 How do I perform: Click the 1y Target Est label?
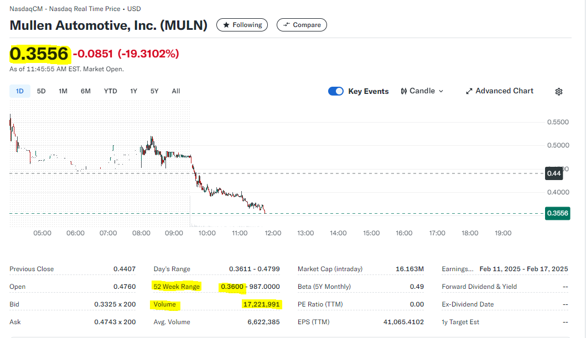coord(460,322)
